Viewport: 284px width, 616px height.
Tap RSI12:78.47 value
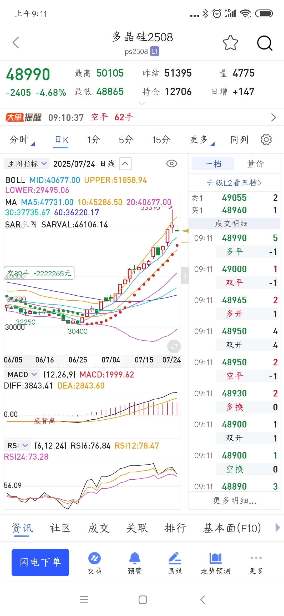point(137,445)
